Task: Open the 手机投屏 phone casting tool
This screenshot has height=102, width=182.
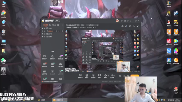Action: point(93,76)
